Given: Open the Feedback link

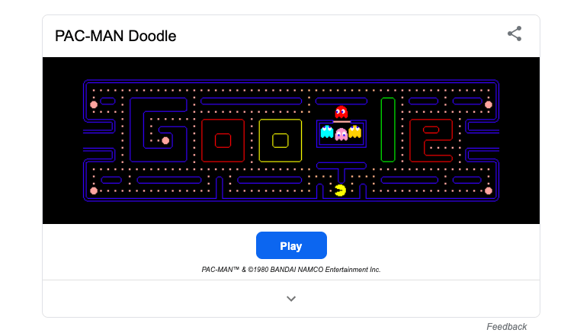Looking at the screenshot, I should pyautogui.click(x=506, y=326).
